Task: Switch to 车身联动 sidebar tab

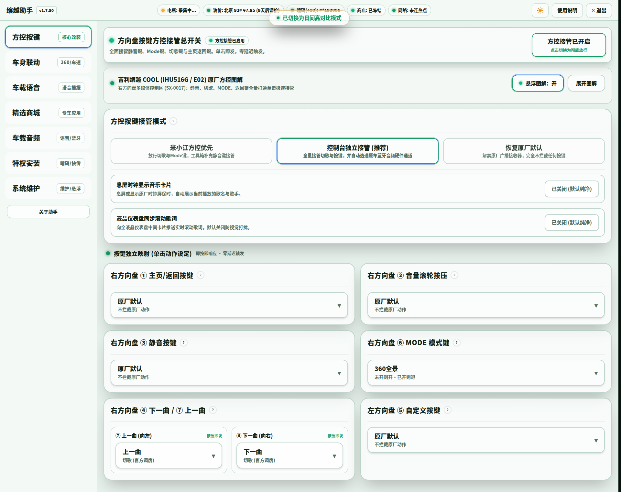Action: pyautogui.click(x=48, y=62)
